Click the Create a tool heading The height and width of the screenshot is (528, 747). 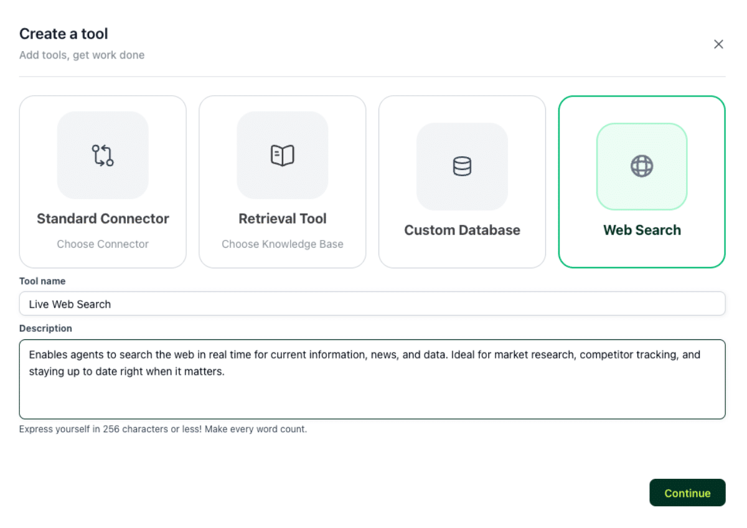63,34
